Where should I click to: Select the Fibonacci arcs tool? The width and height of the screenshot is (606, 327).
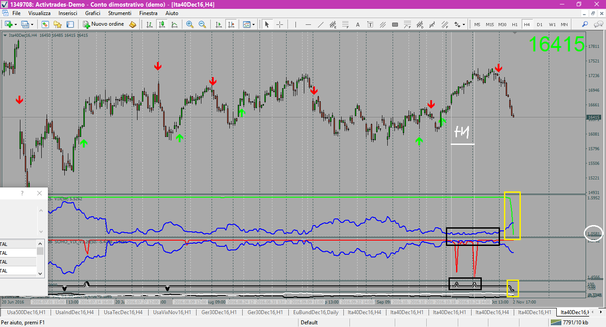tap(407, 24)
